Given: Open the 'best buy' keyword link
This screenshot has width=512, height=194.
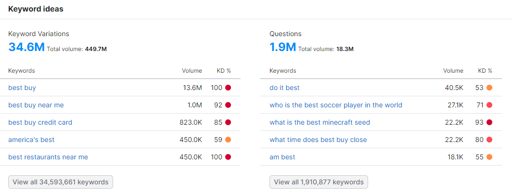Looking at the screenshot, I should [x=22, y=88].
